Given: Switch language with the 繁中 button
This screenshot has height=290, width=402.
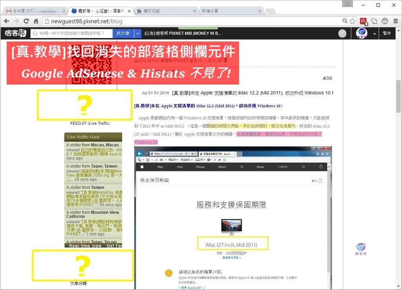Looking at the screenshot, I should (387, 33).
